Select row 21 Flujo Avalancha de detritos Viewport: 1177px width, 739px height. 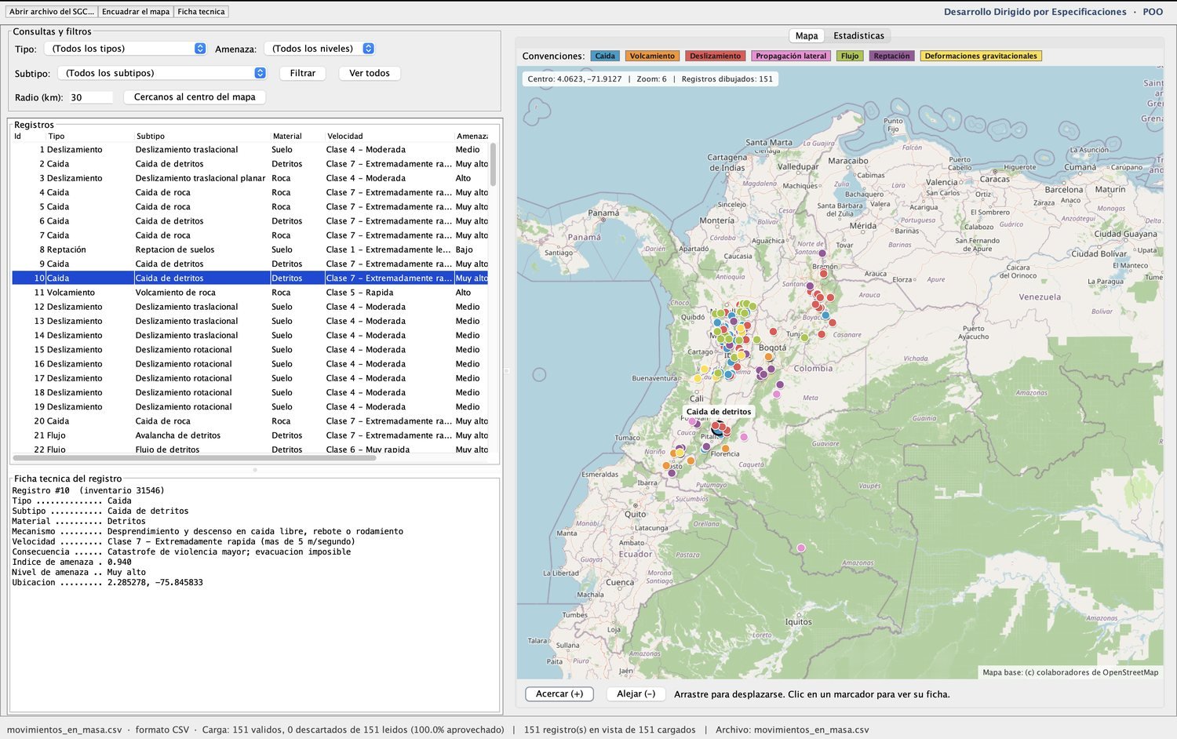pyautogui.click(x=250, y=435)
